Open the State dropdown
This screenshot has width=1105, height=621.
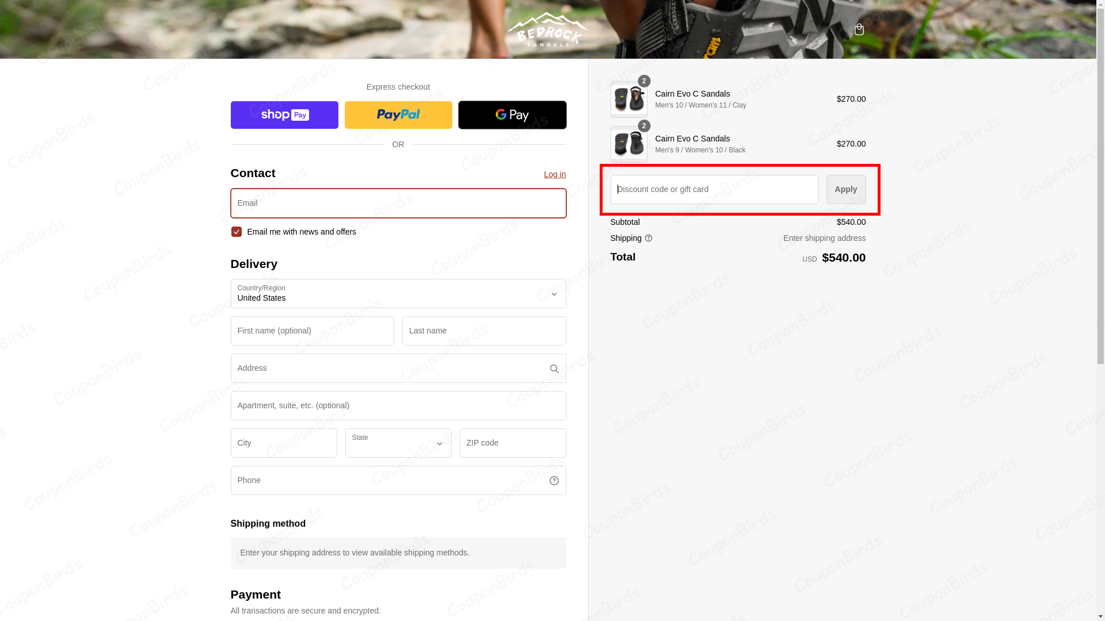click(398, 443)
